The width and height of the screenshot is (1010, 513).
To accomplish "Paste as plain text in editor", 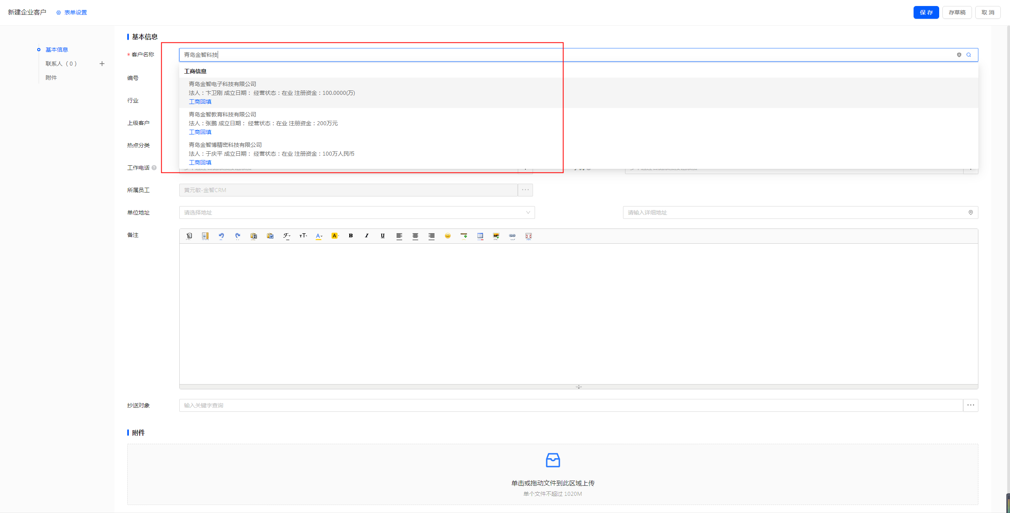I will tap(254, 236).
